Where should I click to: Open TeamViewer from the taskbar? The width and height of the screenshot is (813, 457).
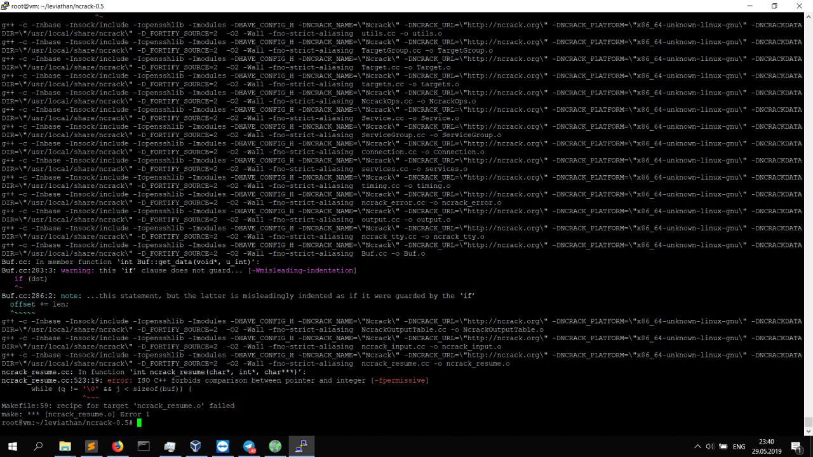[x=222, y=446]
